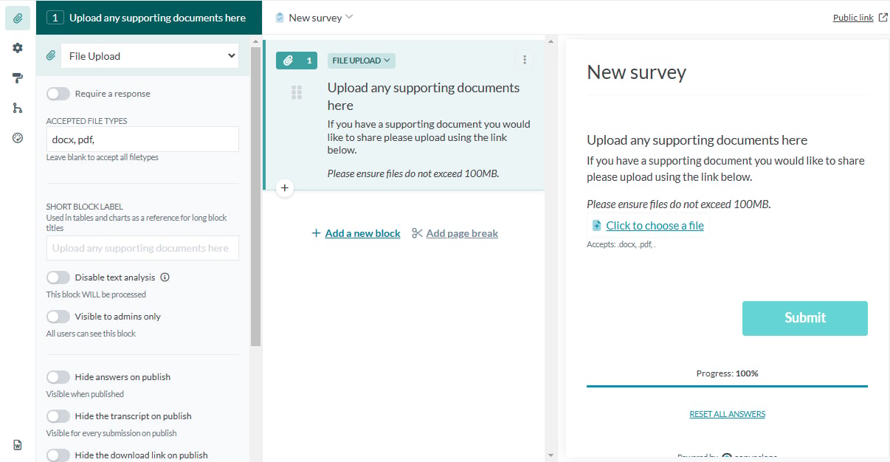890x462 pixels.
Task: Click 'Please ensure files do not exceed 100MB.' in editor block
Action: click(x=413, y=173)
